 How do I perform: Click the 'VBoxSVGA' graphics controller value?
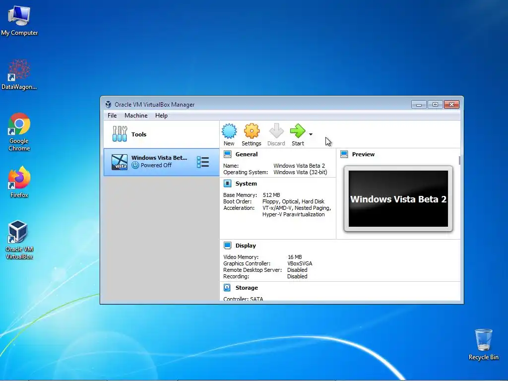[x=300, y=263]
